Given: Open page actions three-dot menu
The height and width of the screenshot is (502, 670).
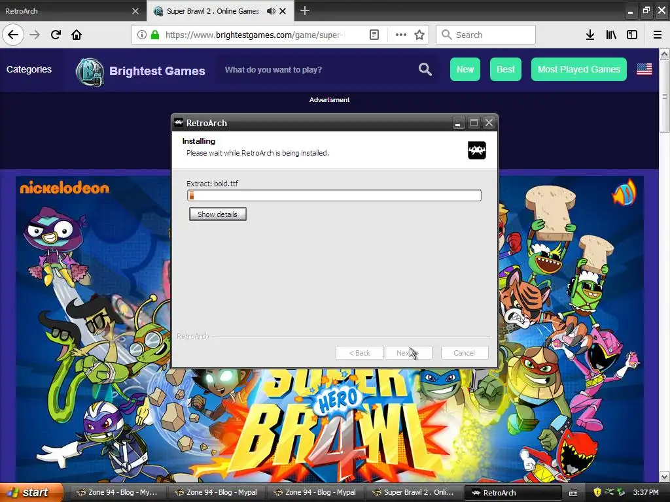Looking at the screenshot, I should (401, 35).
